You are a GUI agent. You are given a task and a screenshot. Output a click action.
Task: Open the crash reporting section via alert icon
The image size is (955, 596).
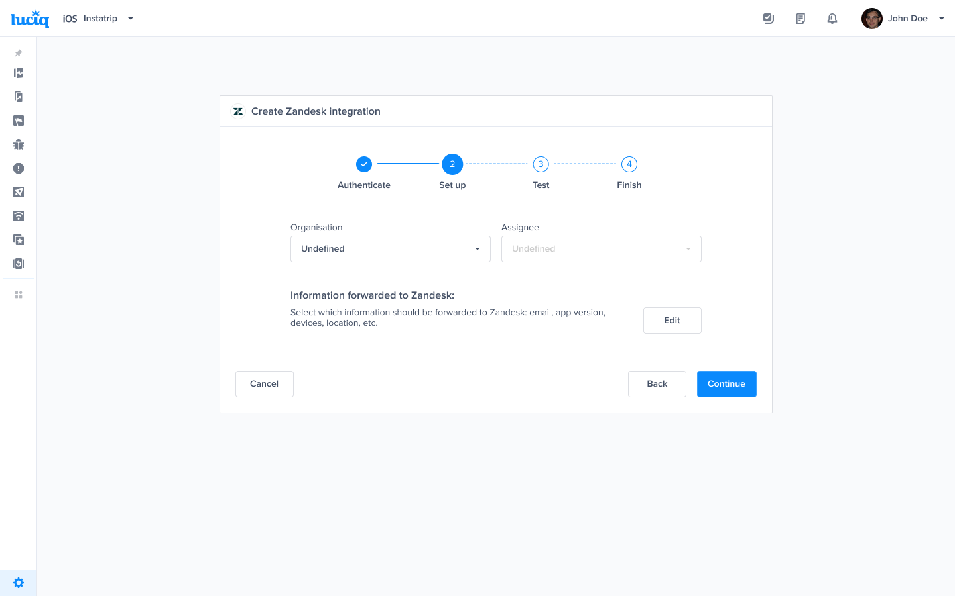[18, 168]
